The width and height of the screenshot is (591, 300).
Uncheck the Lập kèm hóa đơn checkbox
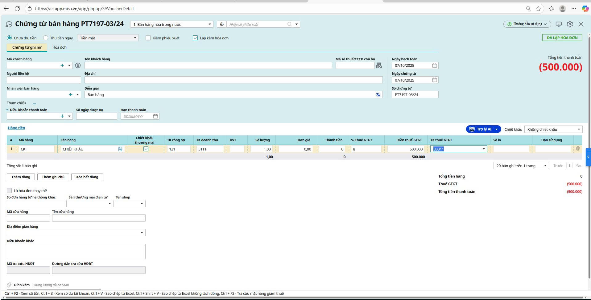click(195, 38)
